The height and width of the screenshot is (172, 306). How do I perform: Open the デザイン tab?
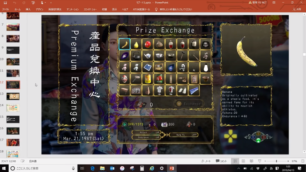pos(39,9)
